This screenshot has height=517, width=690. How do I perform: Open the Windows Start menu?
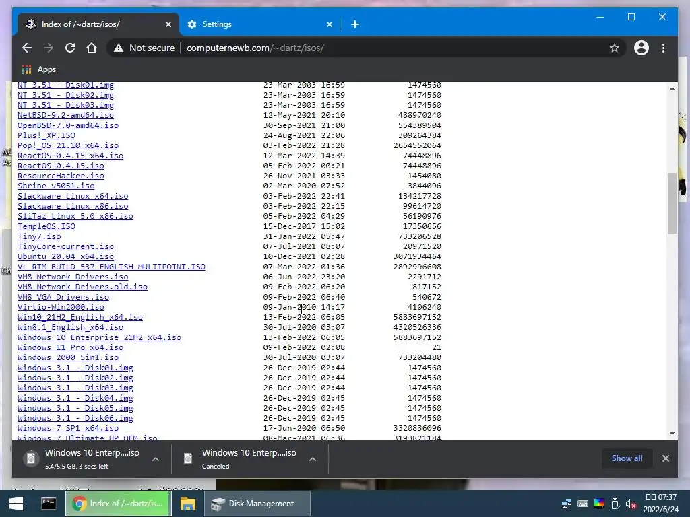tap(16, 504)
